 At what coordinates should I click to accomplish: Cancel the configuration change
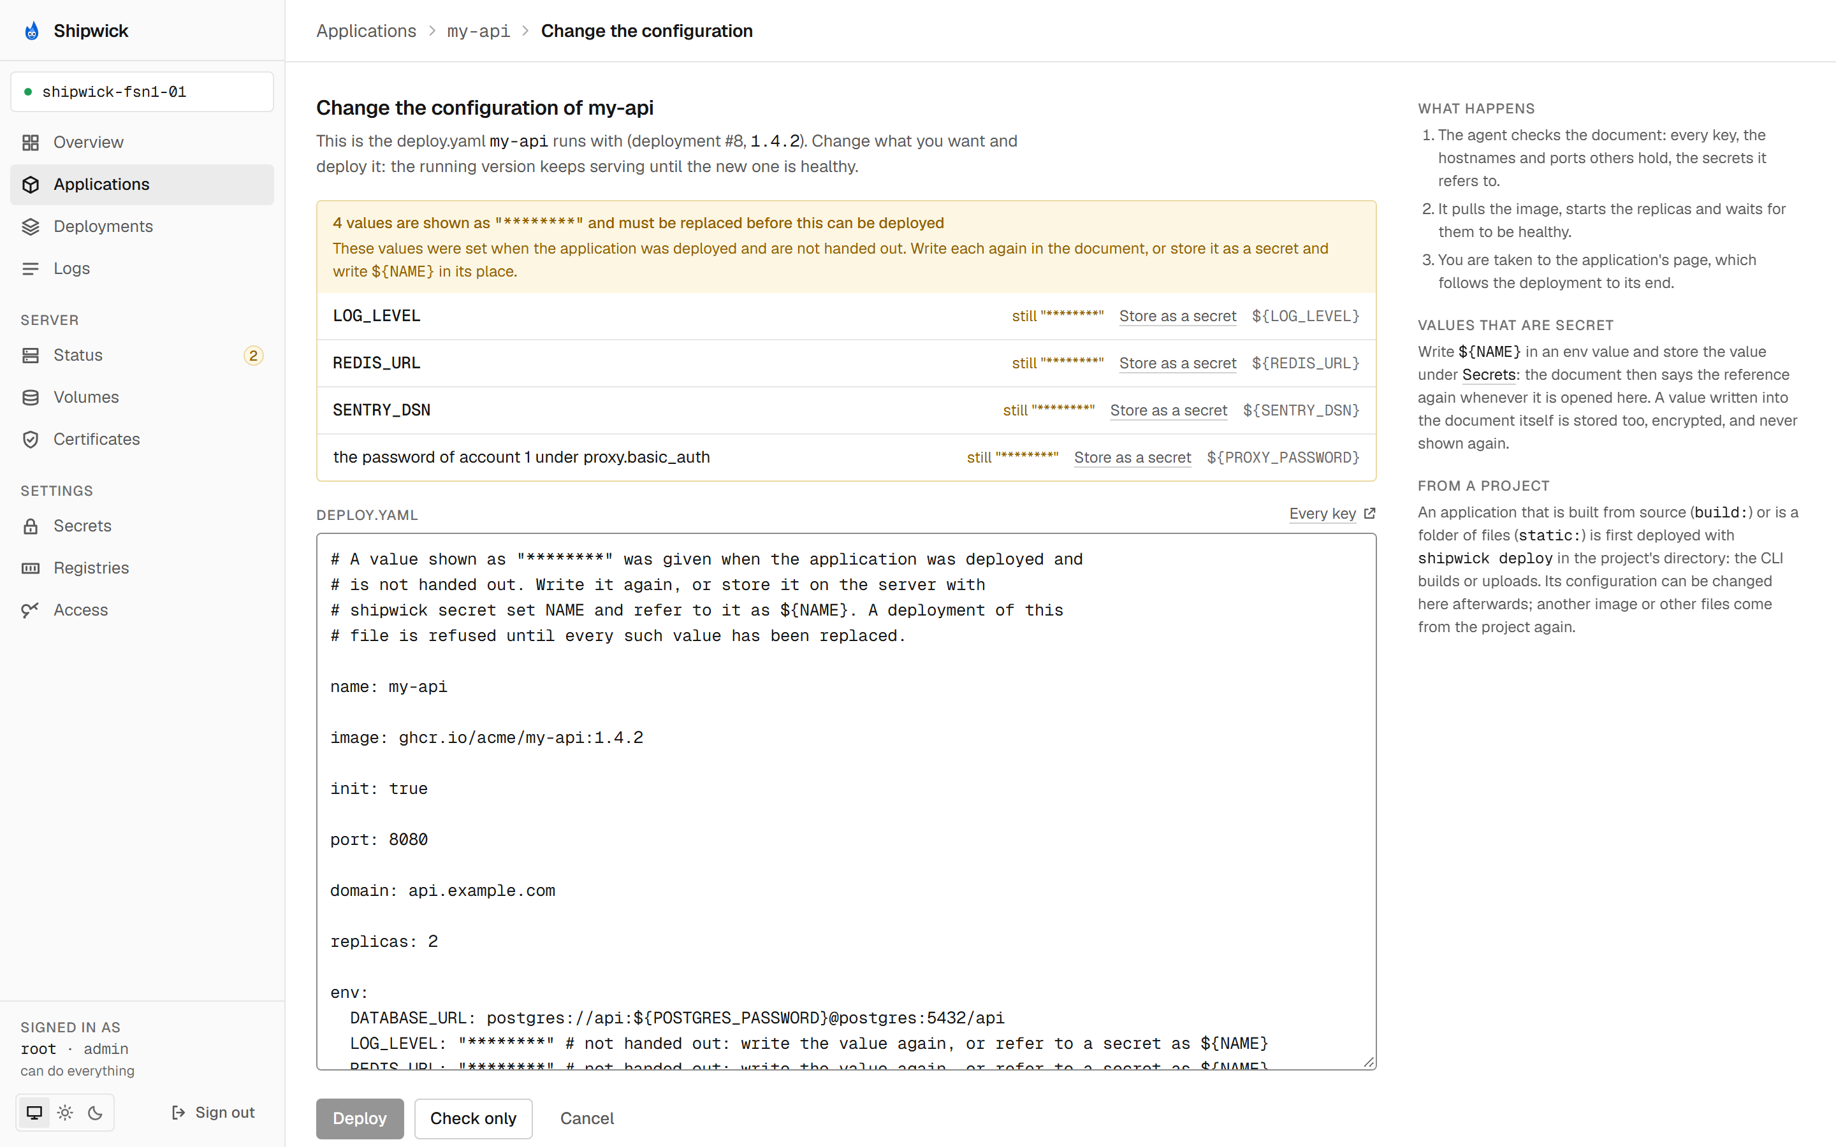(586, 1118)
